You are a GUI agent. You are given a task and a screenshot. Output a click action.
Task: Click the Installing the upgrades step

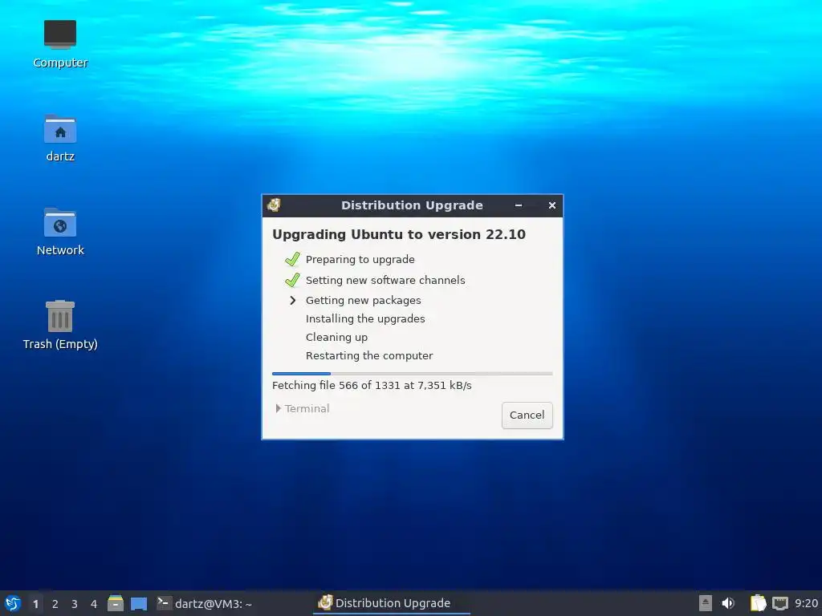[x=365, y=318]
